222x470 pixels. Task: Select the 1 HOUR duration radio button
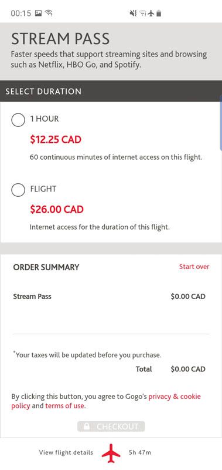18,120
